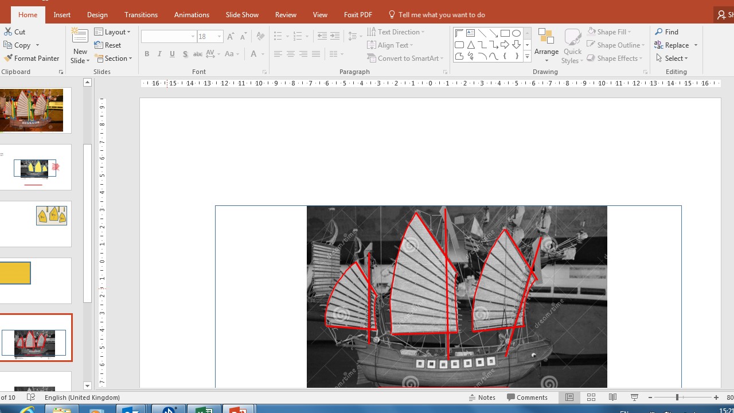Switch to Reading view
Image resolution: width=734 pixels, height=413 pixels.
(613, 397)
